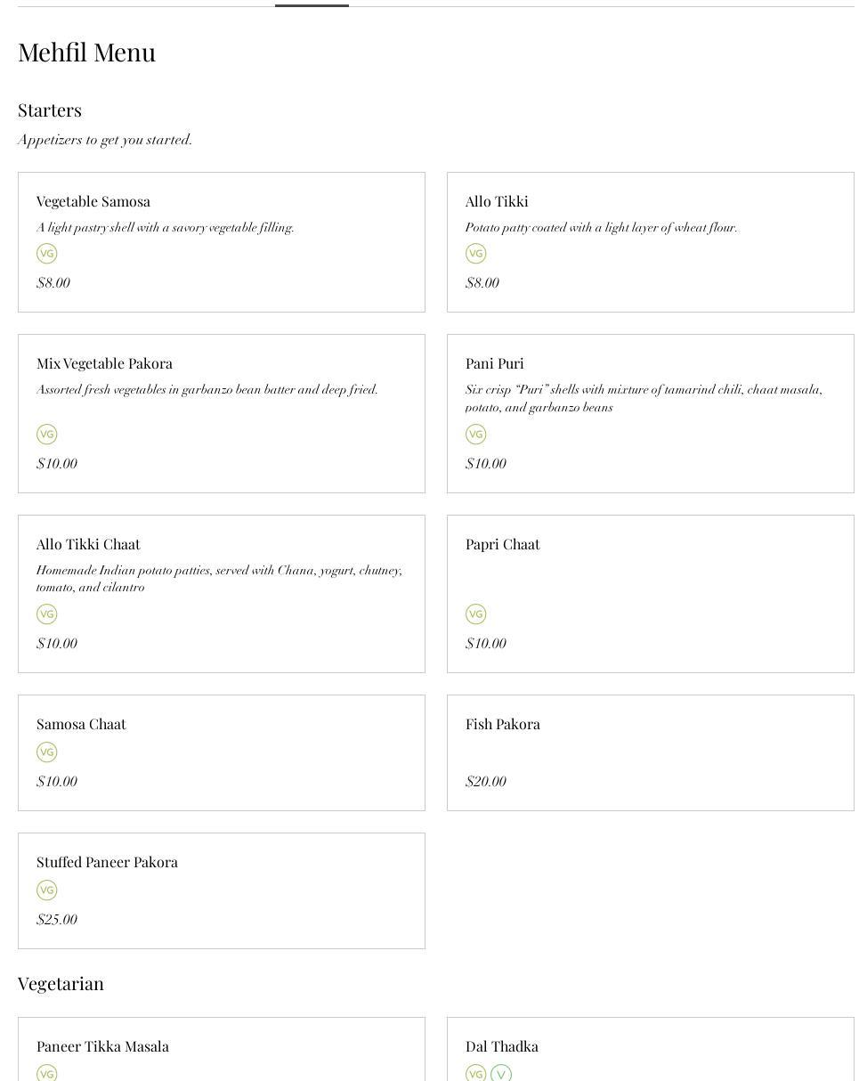This screenshot has width=859, height=1081.
Task: Click Mix Vegetable Pakora's vegetarian badge
Action: 47,435
